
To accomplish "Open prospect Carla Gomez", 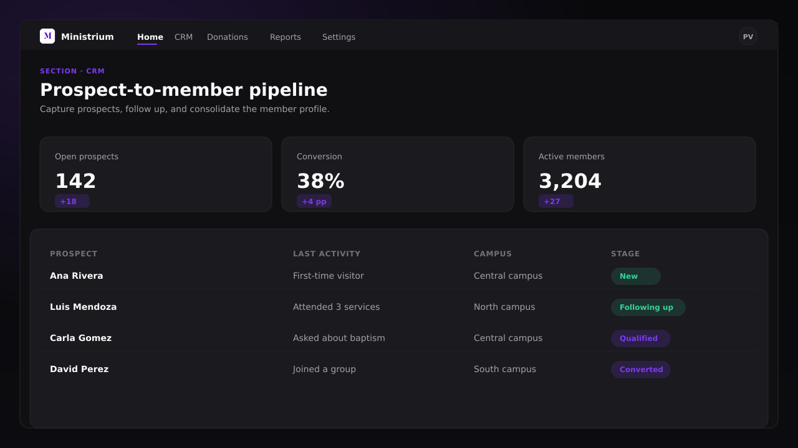I will coord(81,338).
